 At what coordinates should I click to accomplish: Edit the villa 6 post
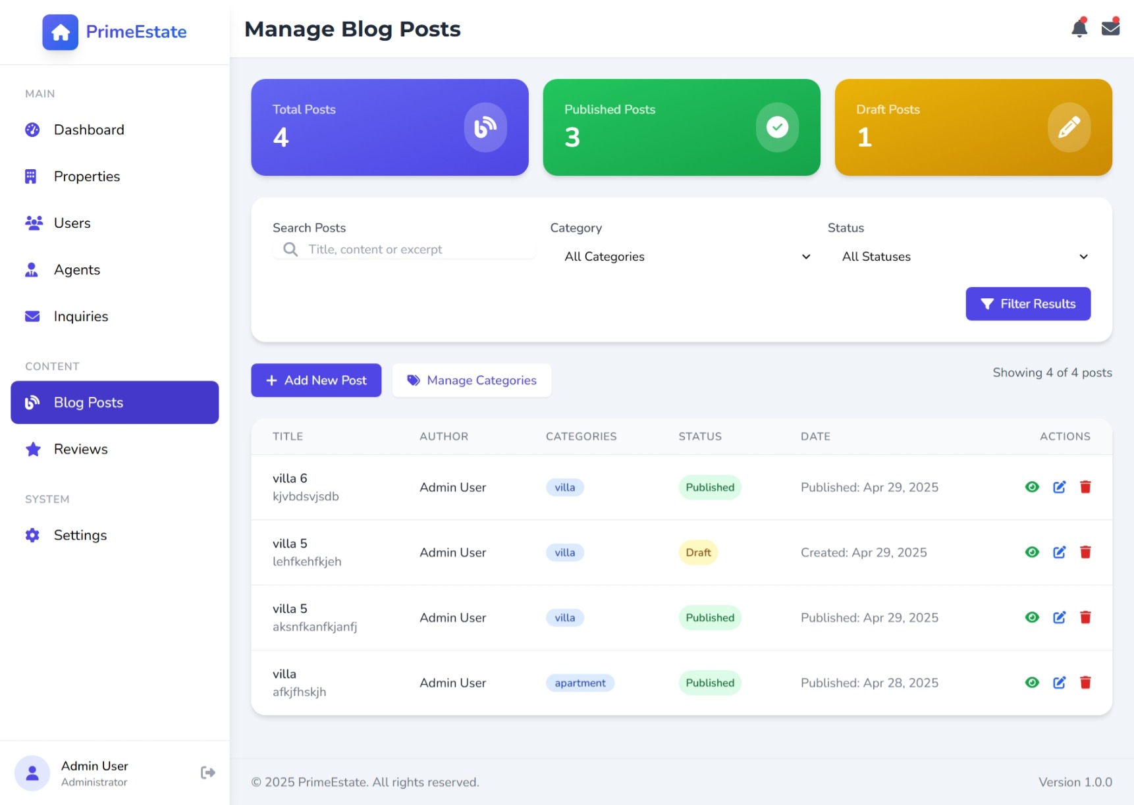pyautogui.click(x=1059, y=487)
